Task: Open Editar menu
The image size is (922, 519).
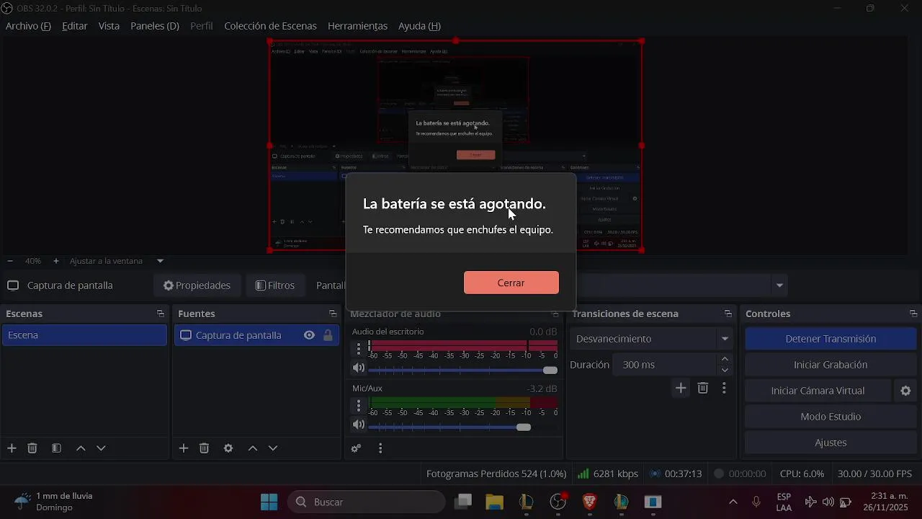Action: [75, 26]
